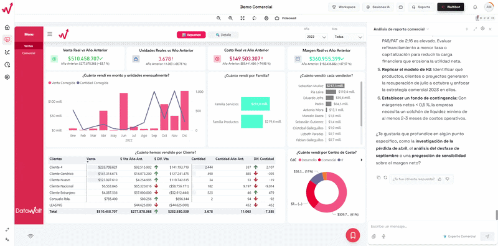Click the Dic bar in monthly chart

pos(184,111)
